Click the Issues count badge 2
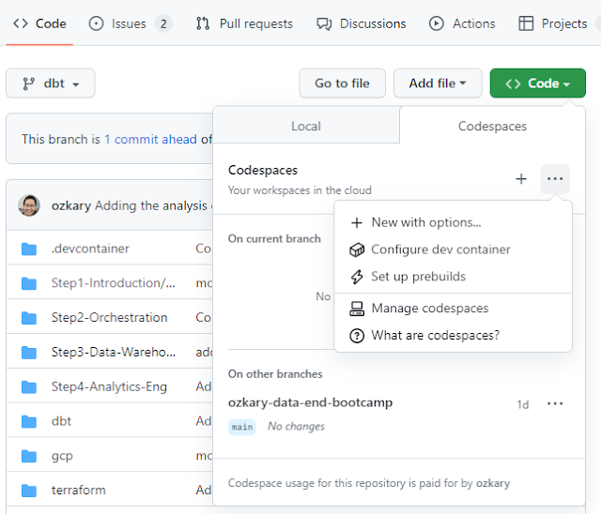The height and width of the screenshot is (514, 601). (x=163, y=23)
